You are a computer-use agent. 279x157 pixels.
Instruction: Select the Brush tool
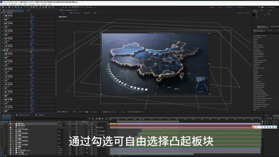(x=40, y=7)
